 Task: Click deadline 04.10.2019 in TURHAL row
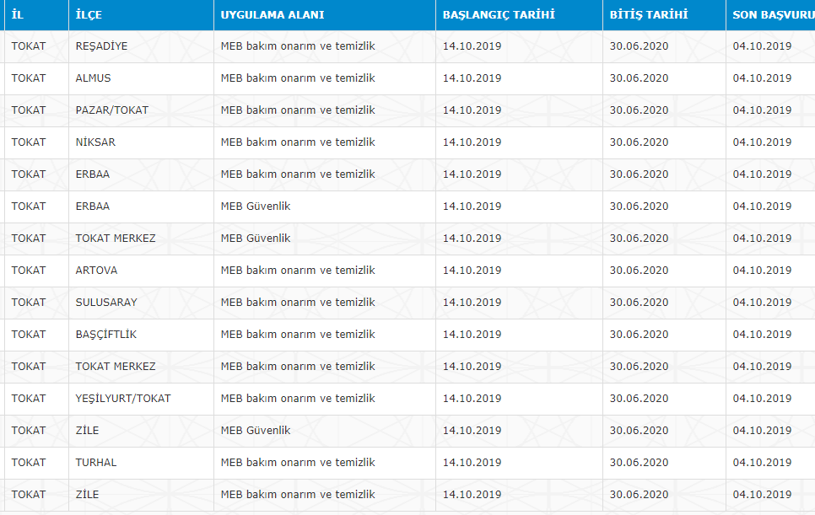pyautogui.click(x=762, y=463)
